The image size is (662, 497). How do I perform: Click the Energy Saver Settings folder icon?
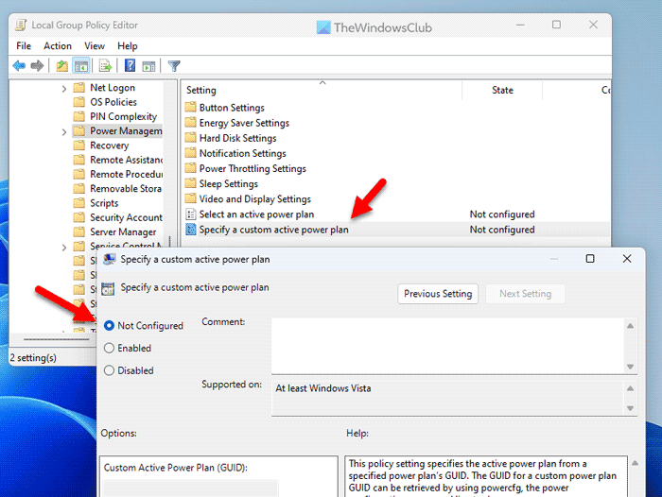(191, 122)
